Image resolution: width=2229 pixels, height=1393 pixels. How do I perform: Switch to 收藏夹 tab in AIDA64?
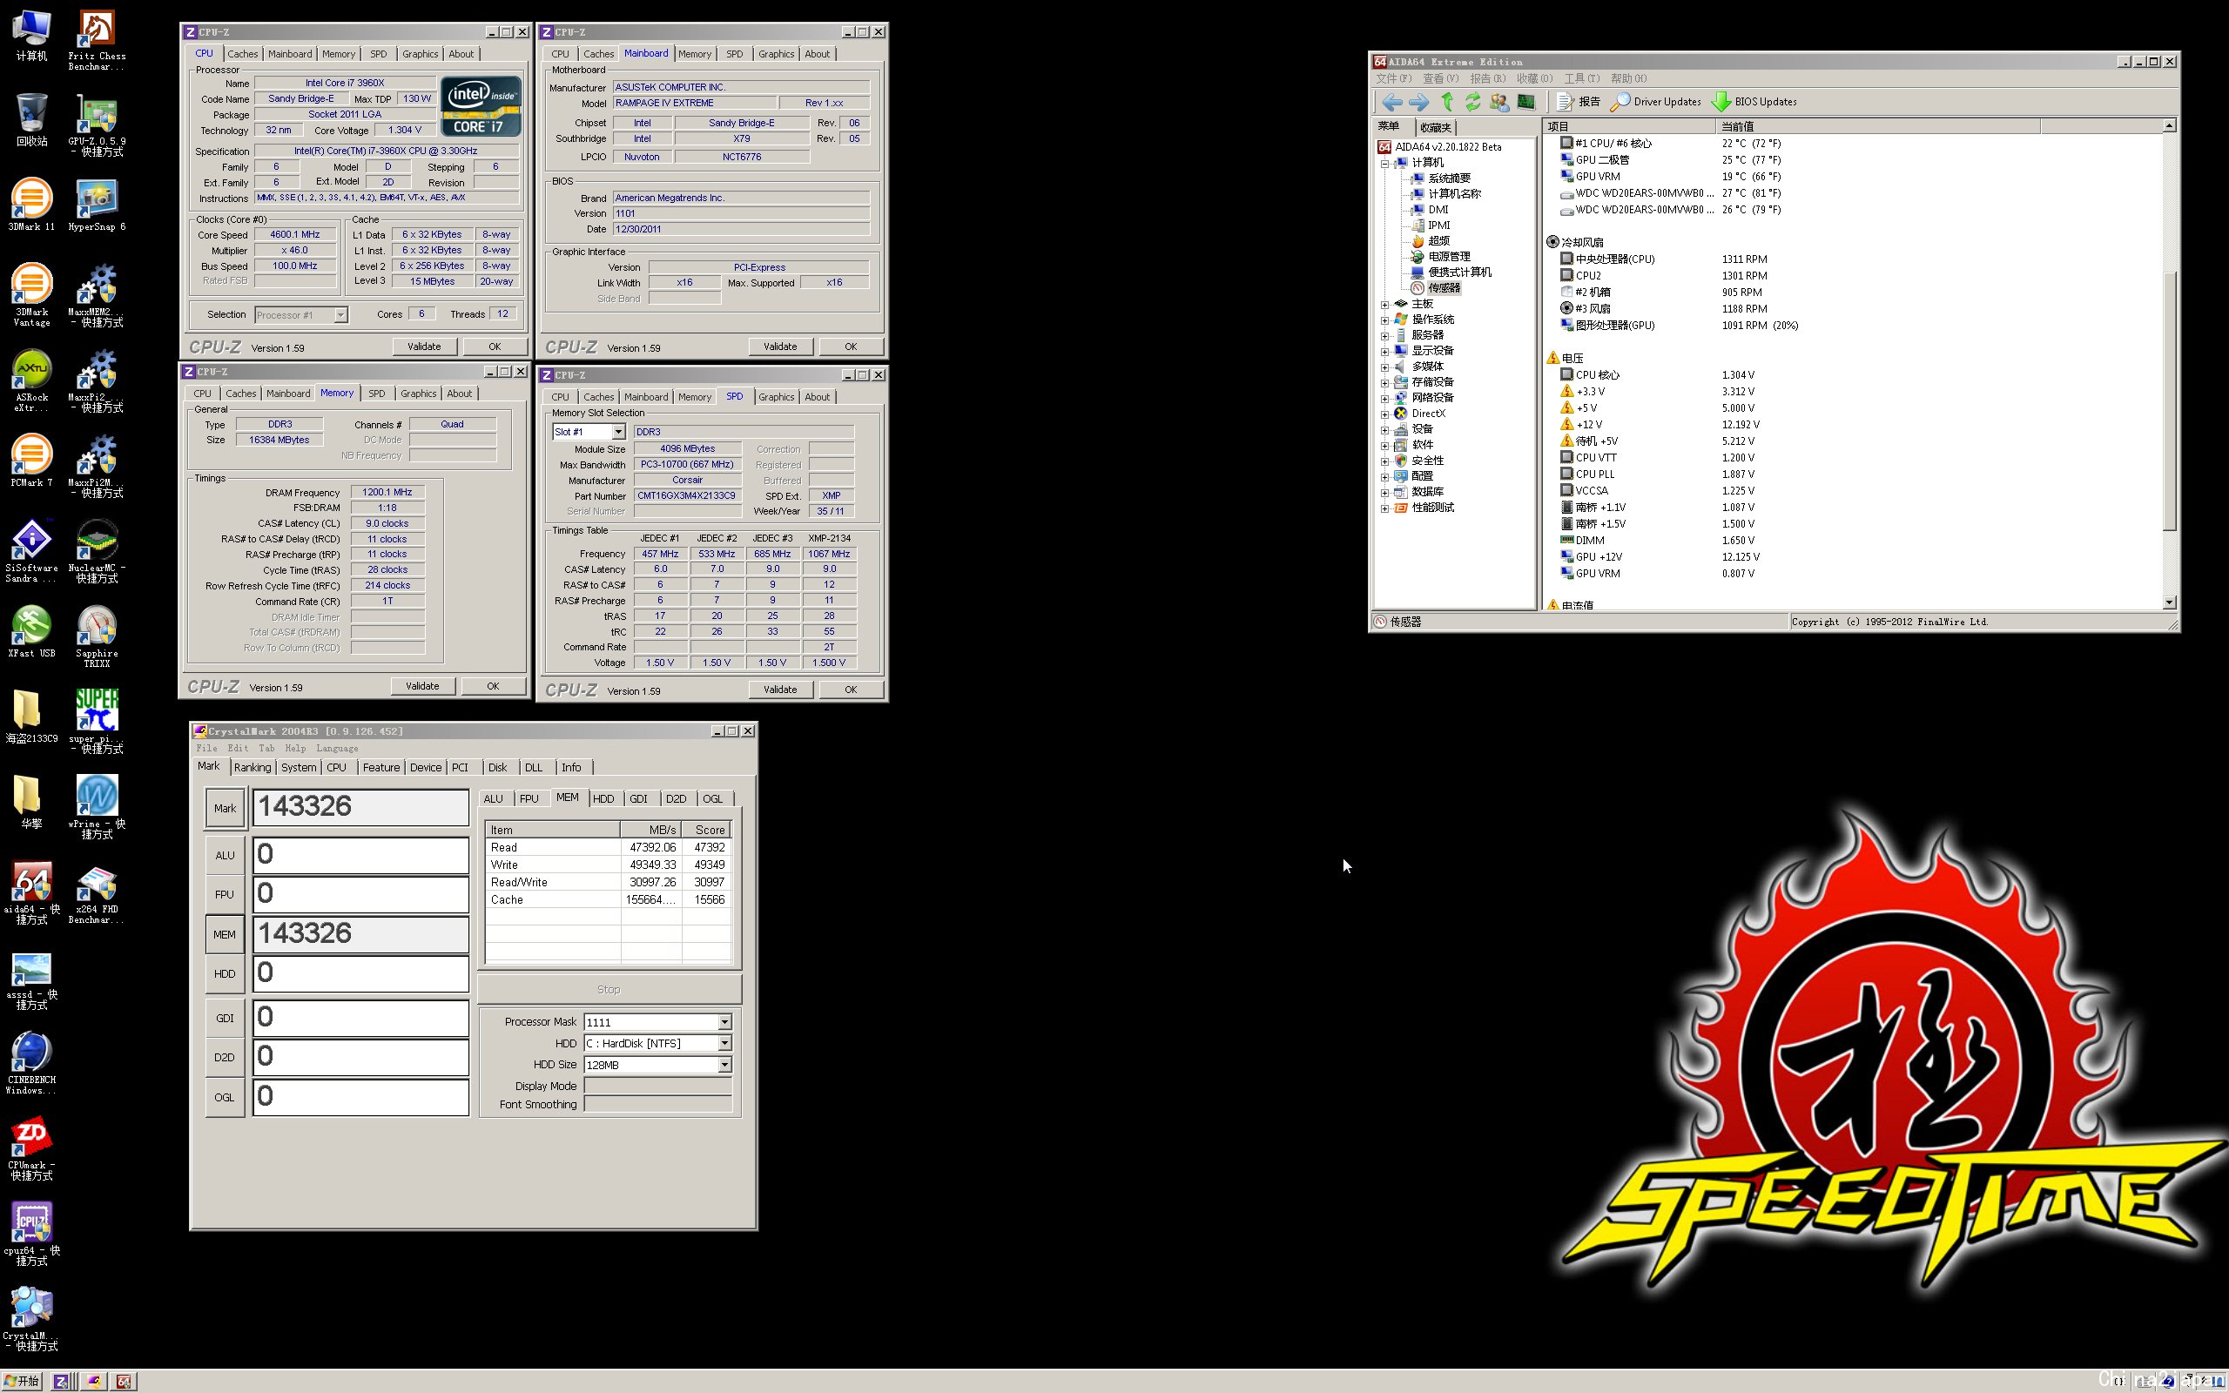[1435, 127]
